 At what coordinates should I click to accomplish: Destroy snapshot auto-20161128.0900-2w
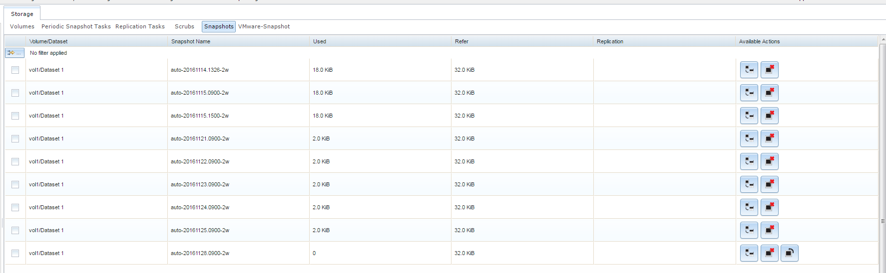769,253
